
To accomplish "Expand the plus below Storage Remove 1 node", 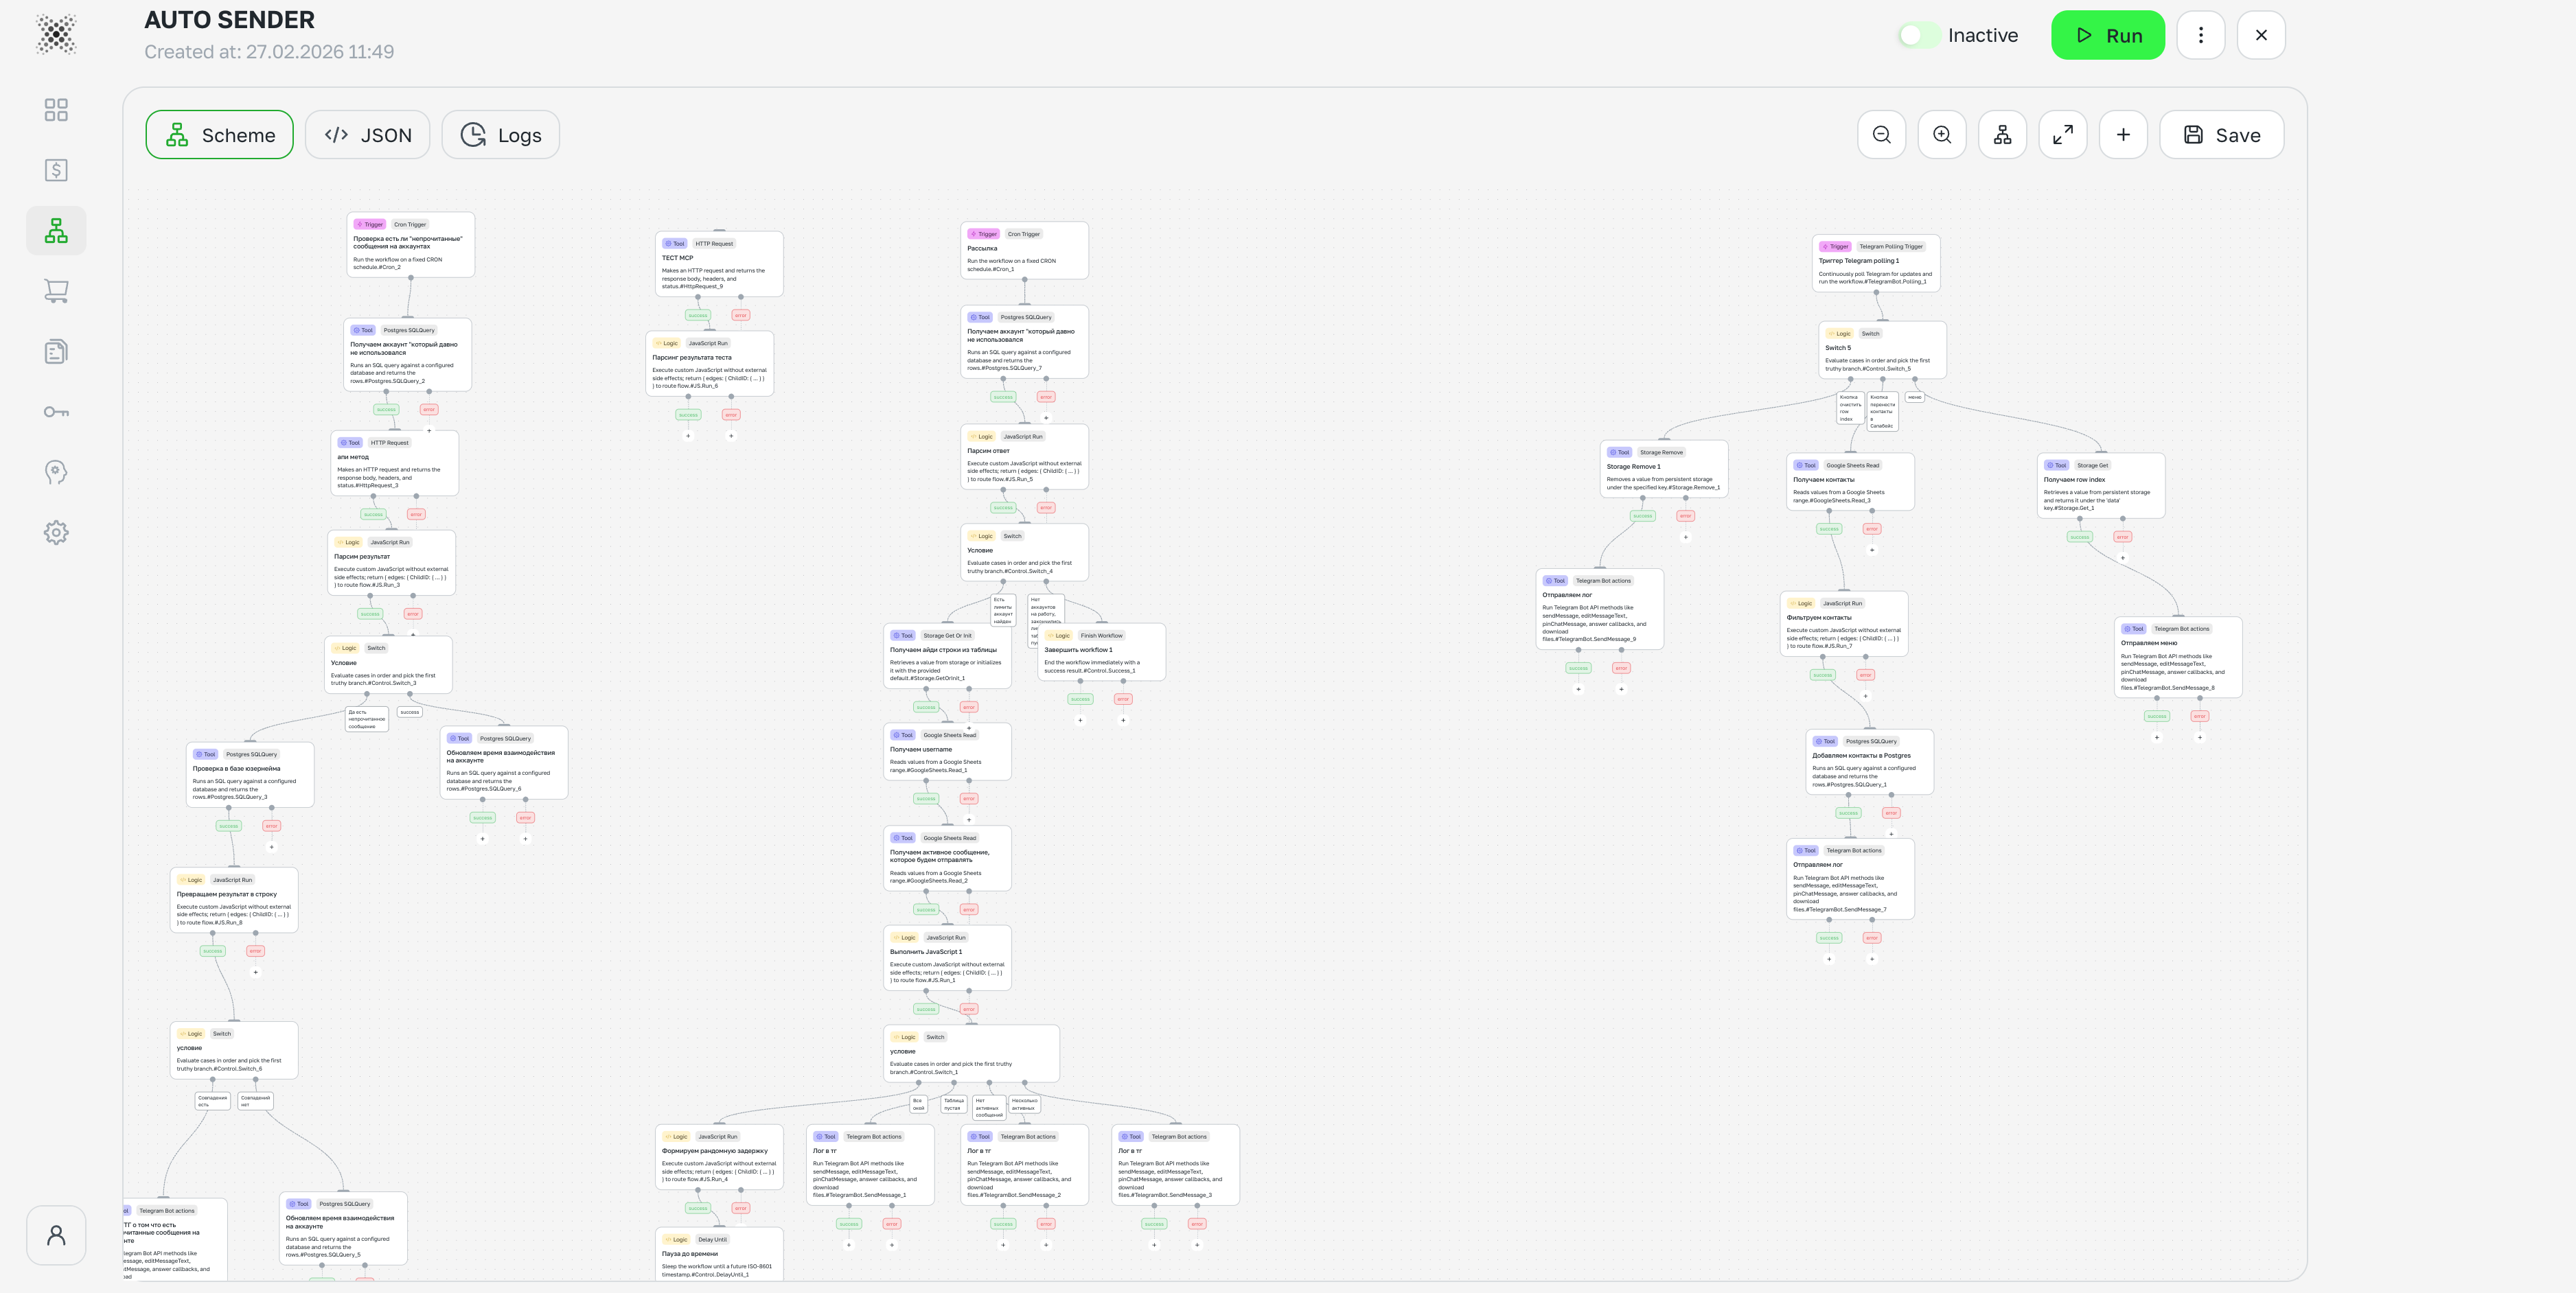I will [1685, 537].
